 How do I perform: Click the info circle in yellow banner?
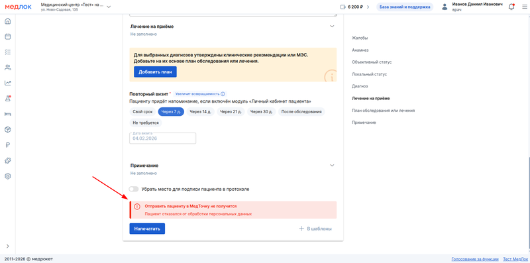330,76
